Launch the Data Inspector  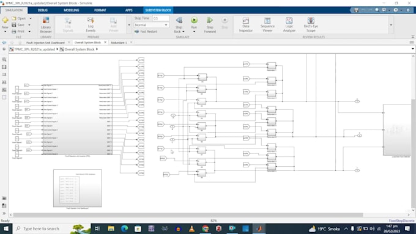pos(246,25)
